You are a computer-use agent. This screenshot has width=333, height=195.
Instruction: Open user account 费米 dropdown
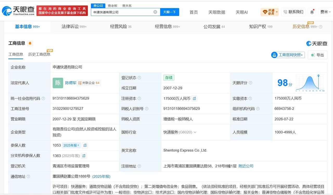325,12
